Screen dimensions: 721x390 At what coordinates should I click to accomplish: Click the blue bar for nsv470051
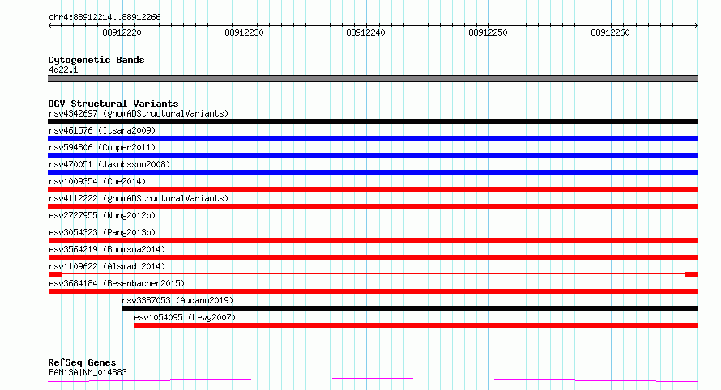click(373, 172)
